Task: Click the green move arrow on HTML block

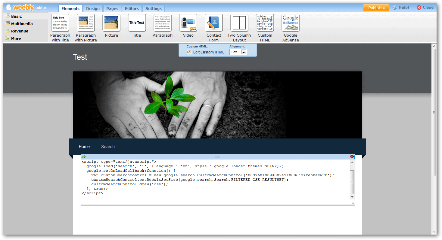Action: pyautogui.click(x=84, y=157)
